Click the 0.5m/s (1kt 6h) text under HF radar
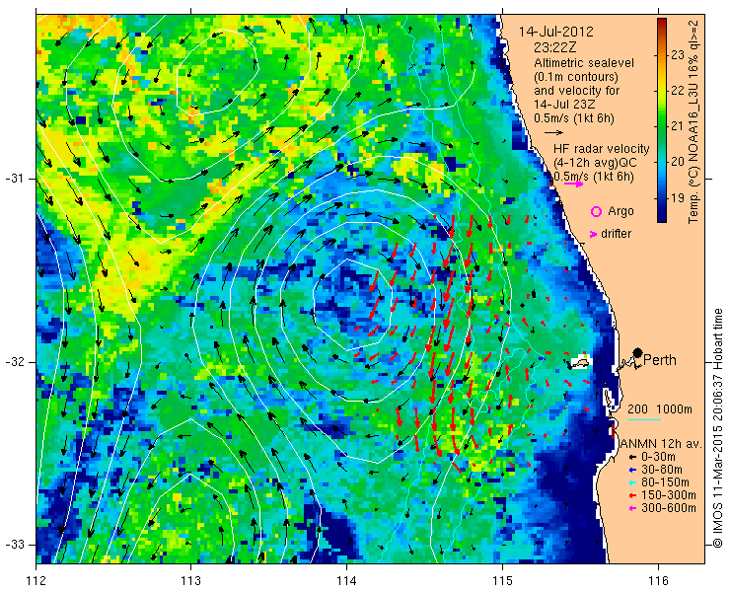This screenshot has height=592, width=730. pos(593,177)
